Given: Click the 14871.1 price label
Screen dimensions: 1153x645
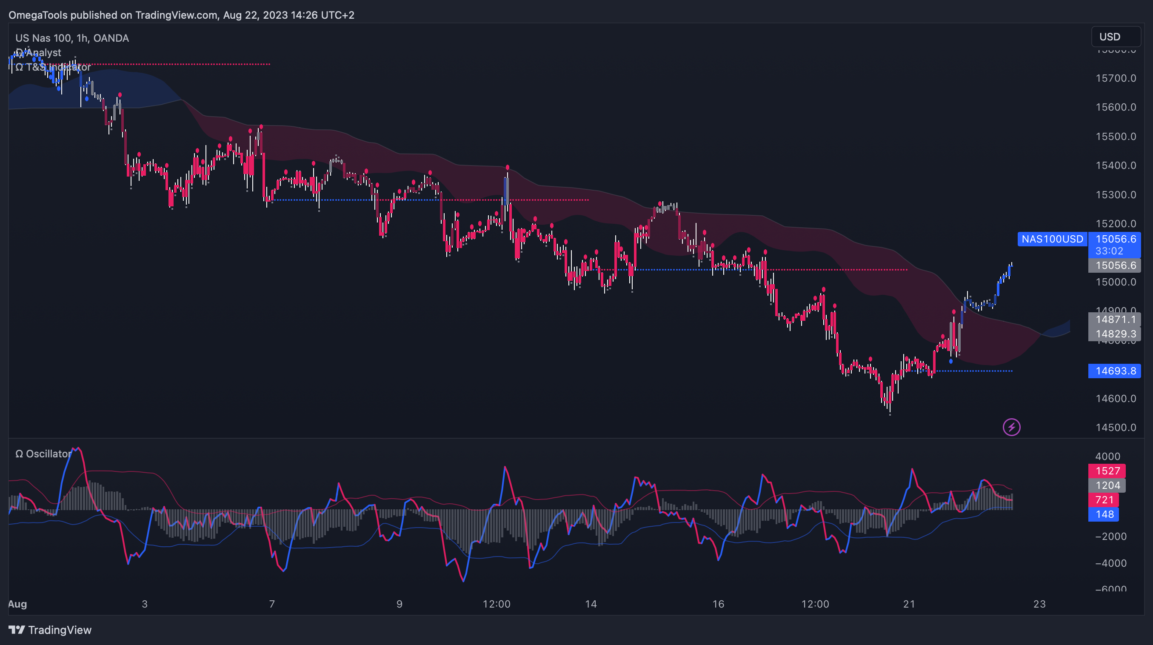Looking at the screenshot, I should (1115, 319).
